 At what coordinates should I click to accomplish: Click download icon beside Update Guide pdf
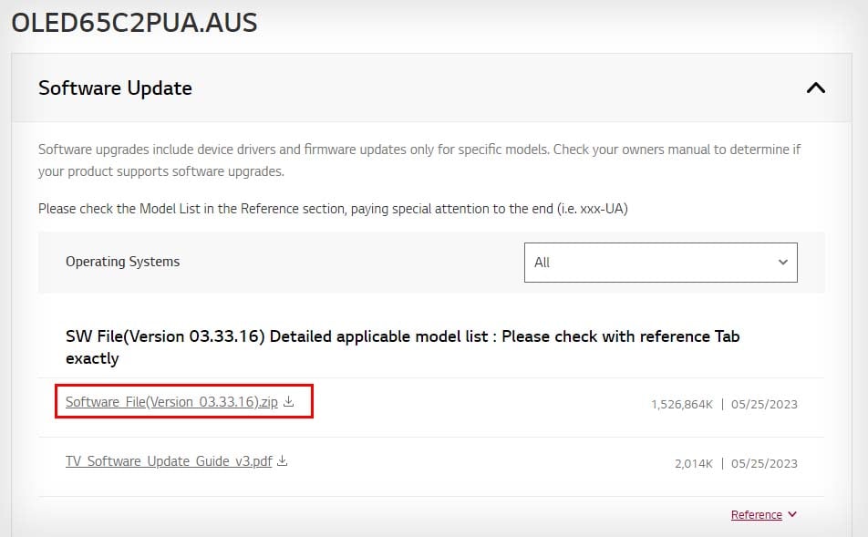pos(283,461)
